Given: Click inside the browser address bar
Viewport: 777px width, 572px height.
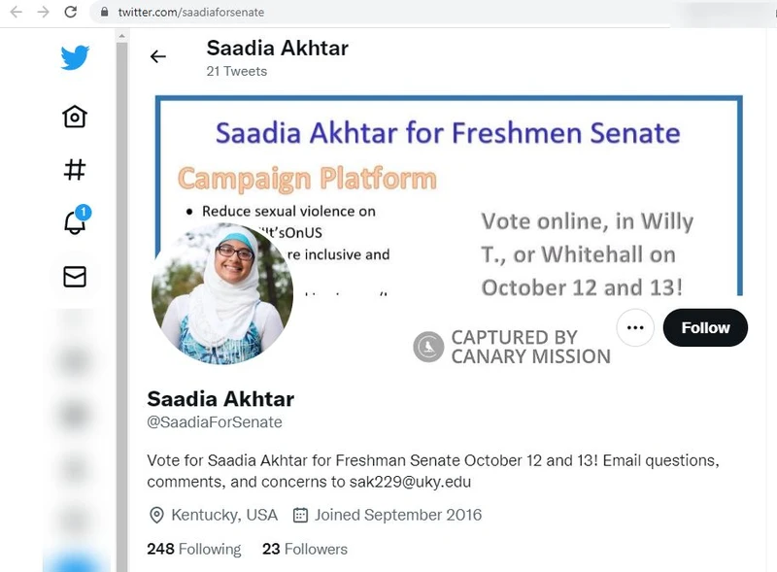Looking at the screenshot, I should (x=291, y=15).
